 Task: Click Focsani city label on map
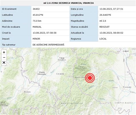pyautogui.click(x=127, y=87)
